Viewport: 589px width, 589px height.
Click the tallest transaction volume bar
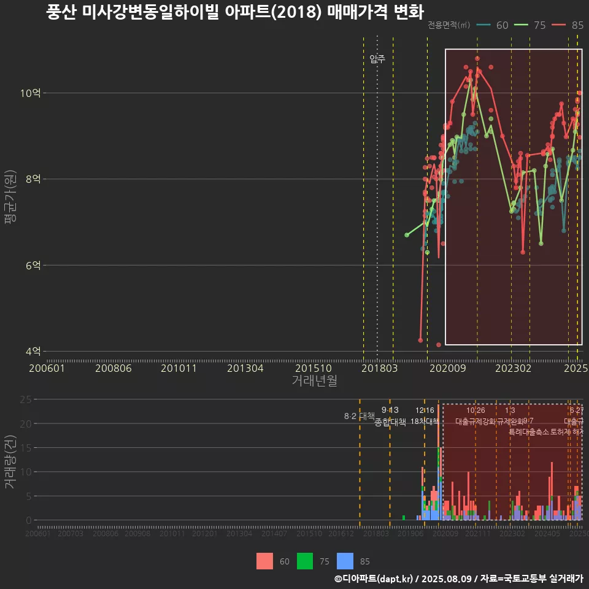tap(438, 462)
